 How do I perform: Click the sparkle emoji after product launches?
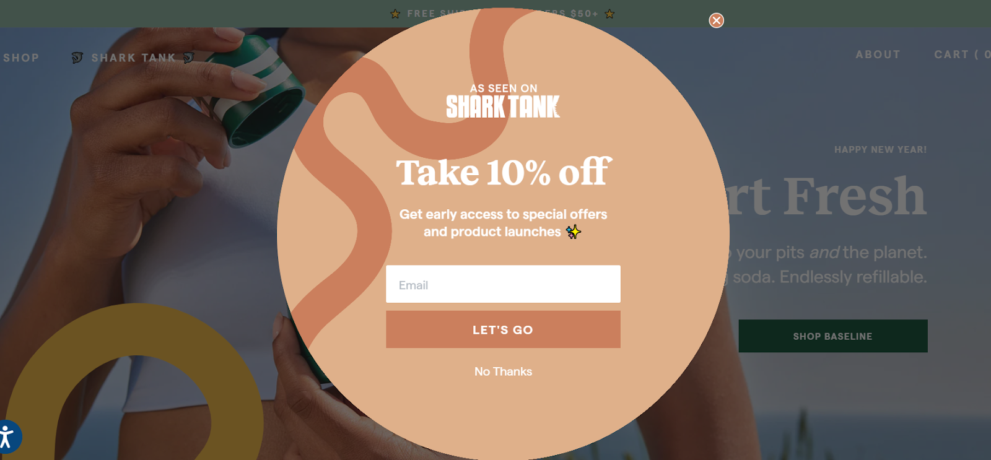[574, 232]
